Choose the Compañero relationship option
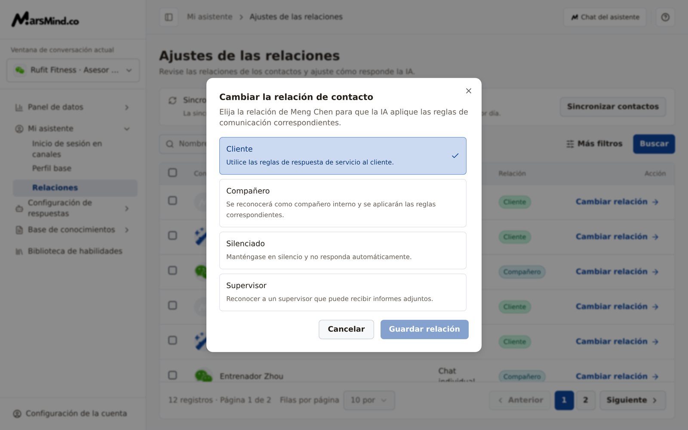This screenshot has height=430, width=688. (343, 203)
